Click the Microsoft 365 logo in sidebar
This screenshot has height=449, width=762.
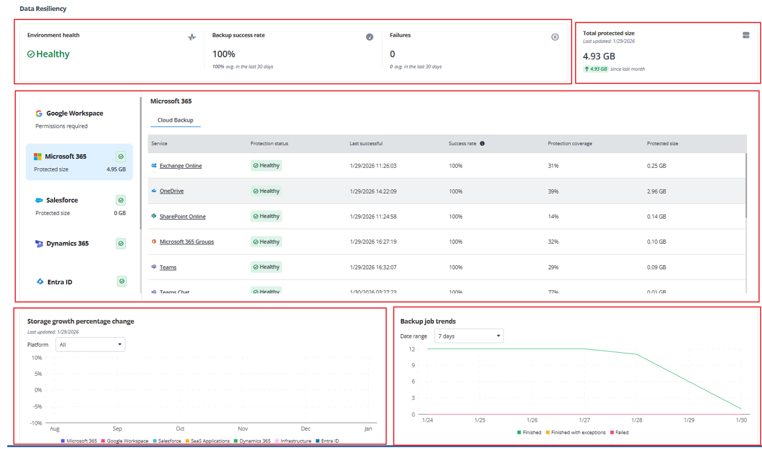(38, 157)
